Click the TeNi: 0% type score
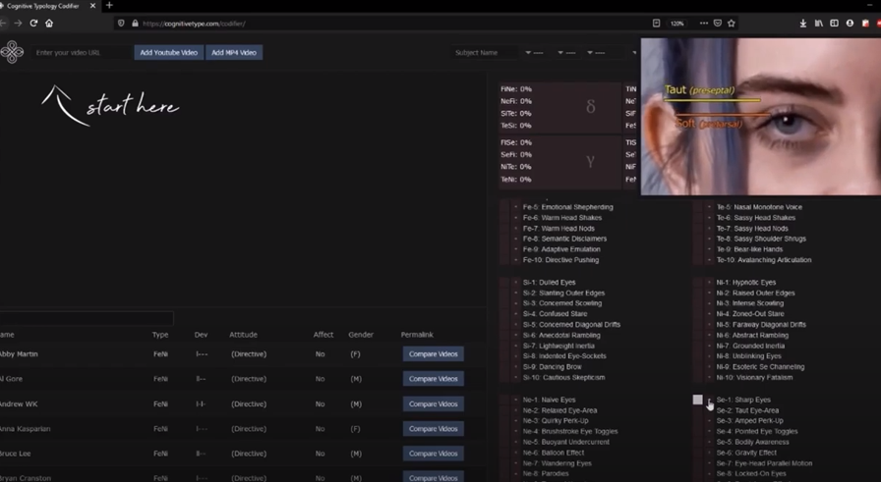The width and height of the screenshot is (881, 482). 516,180
